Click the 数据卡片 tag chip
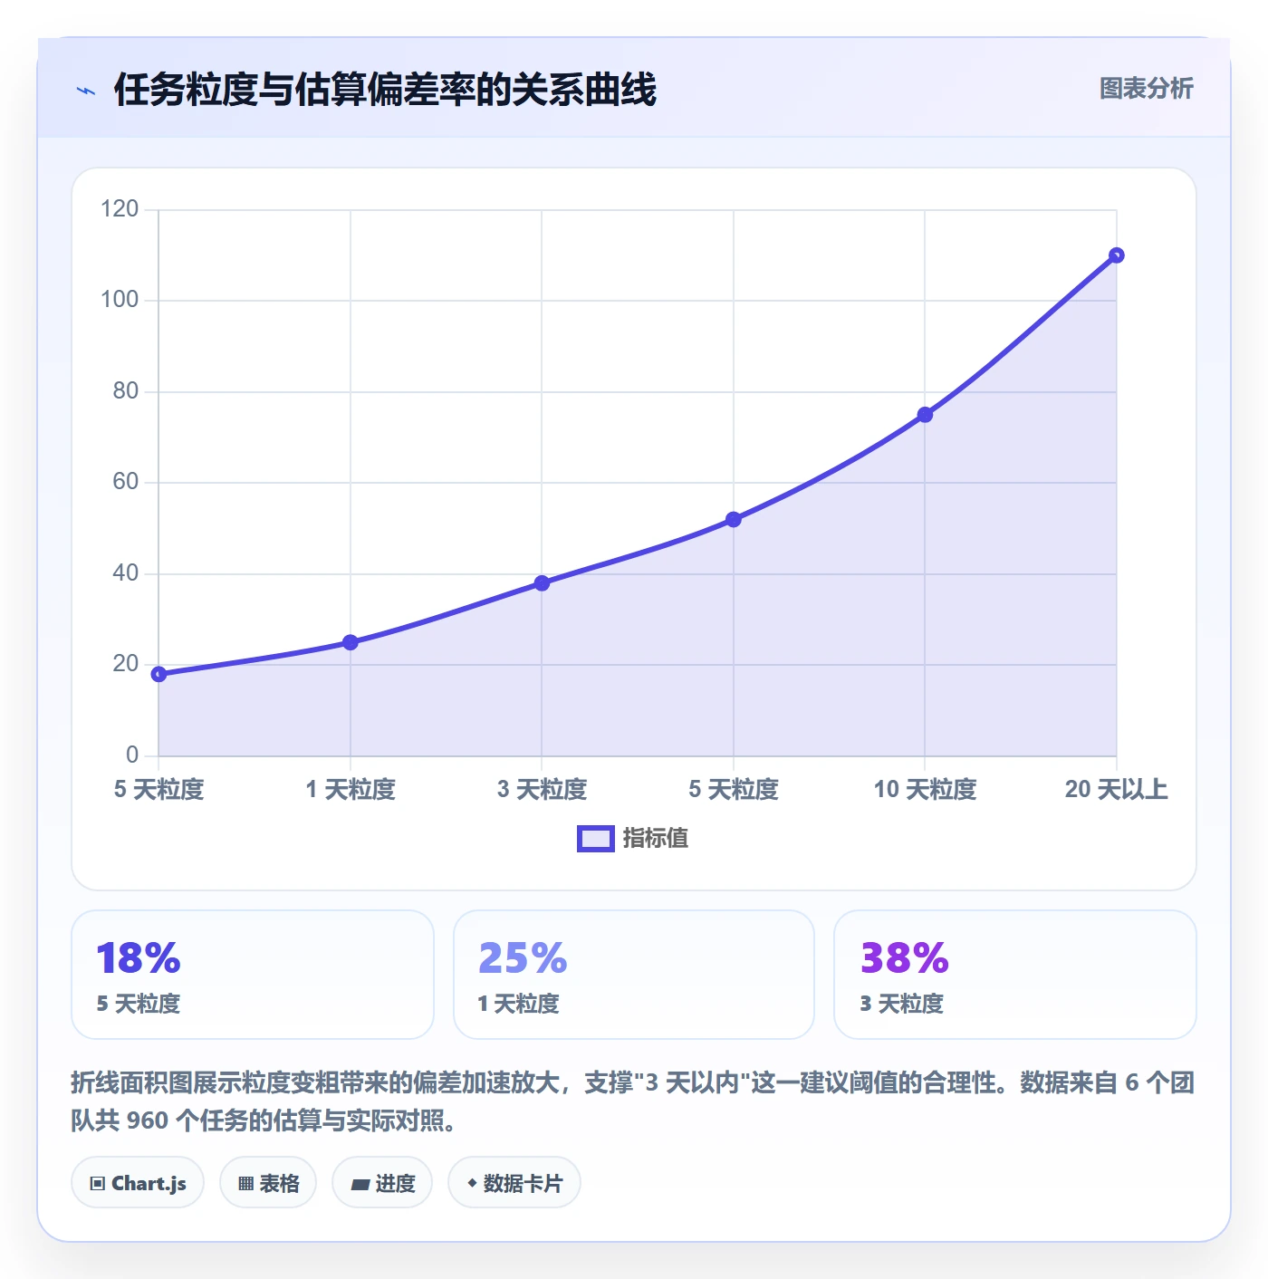The width and height of the screenshot is (1268, 1279). [x=514, y=1183]
